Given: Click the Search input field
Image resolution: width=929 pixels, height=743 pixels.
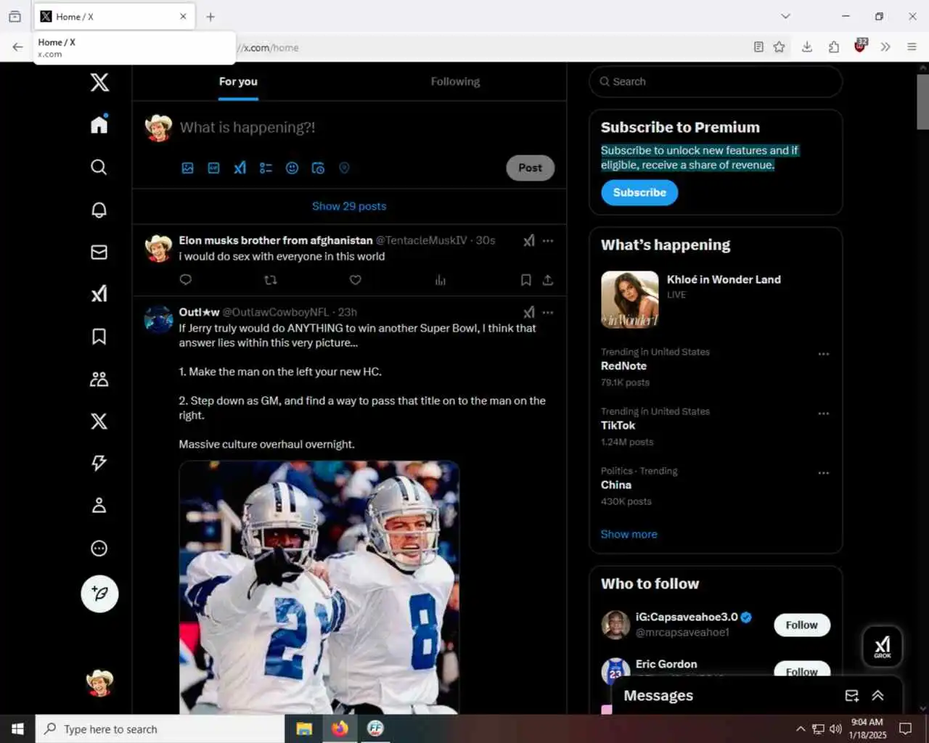Looking at the screenshot, I should (x=716, y=82).
